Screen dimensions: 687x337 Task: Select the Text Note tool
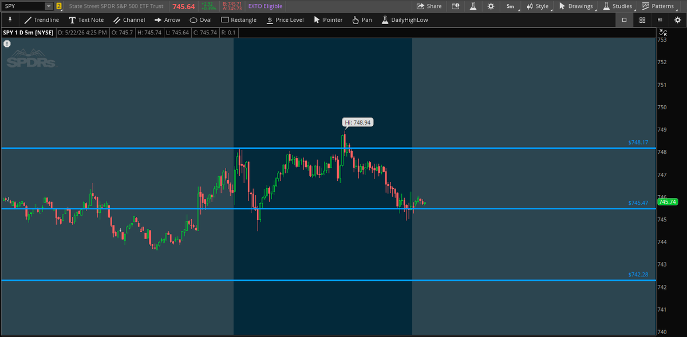[x=86, y=19]
